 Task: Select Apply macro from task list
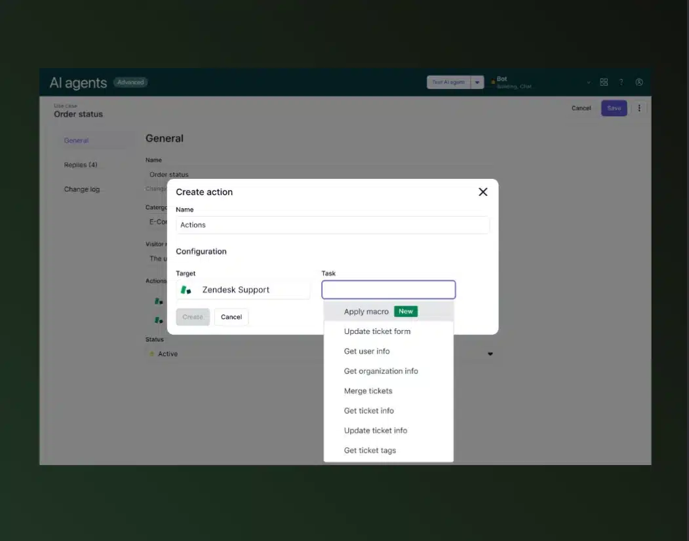coord(366,312)
